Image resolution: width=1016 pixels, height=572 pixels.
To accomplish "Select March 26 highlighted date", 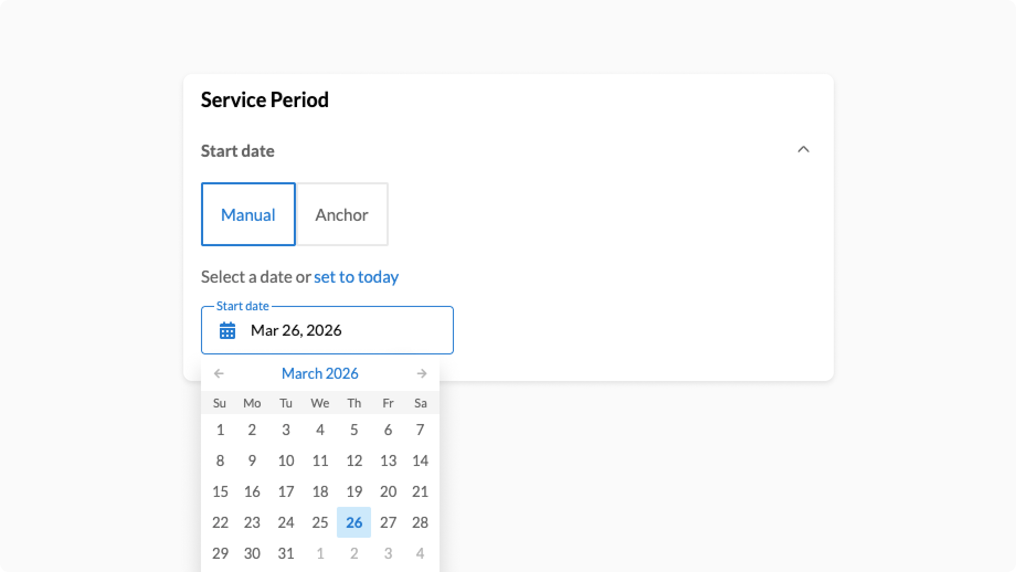I will pyautogui.click(x=354, y=522).
